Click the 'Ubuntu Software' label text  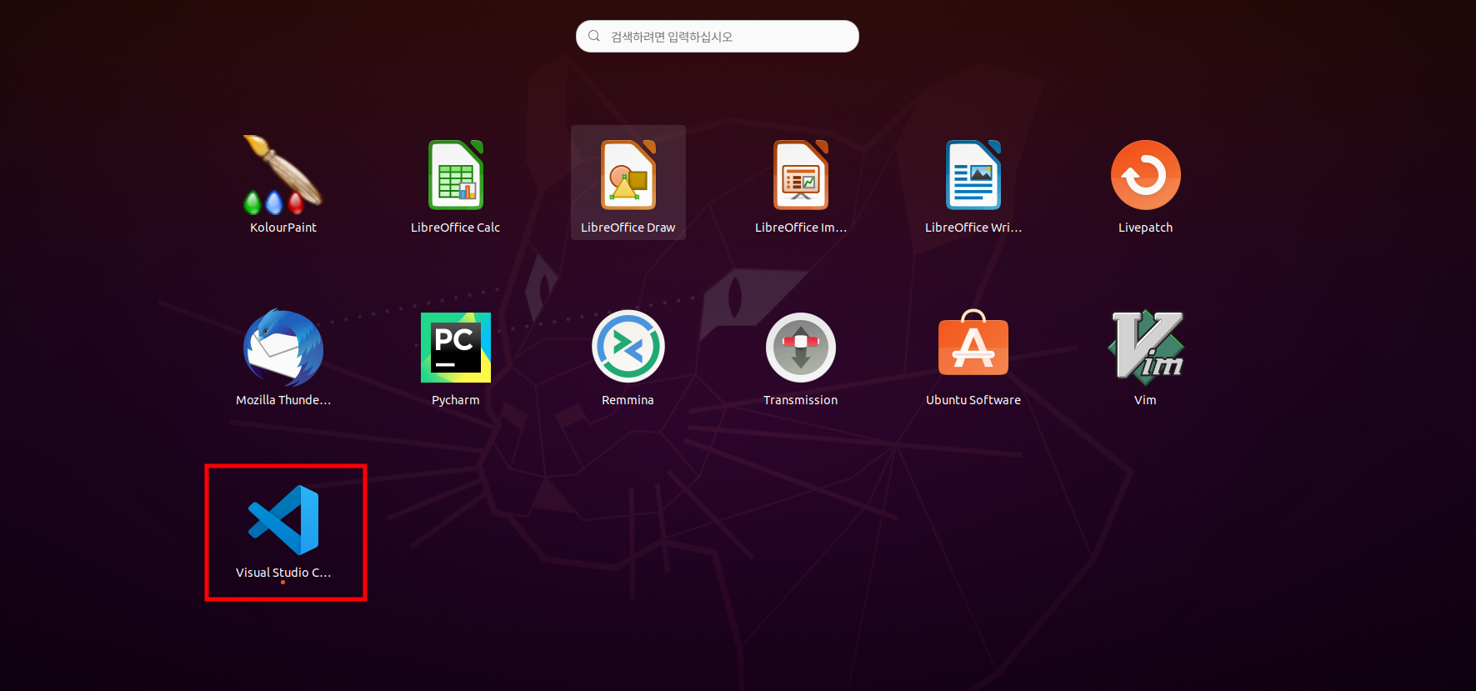click(x=973, y=400)
